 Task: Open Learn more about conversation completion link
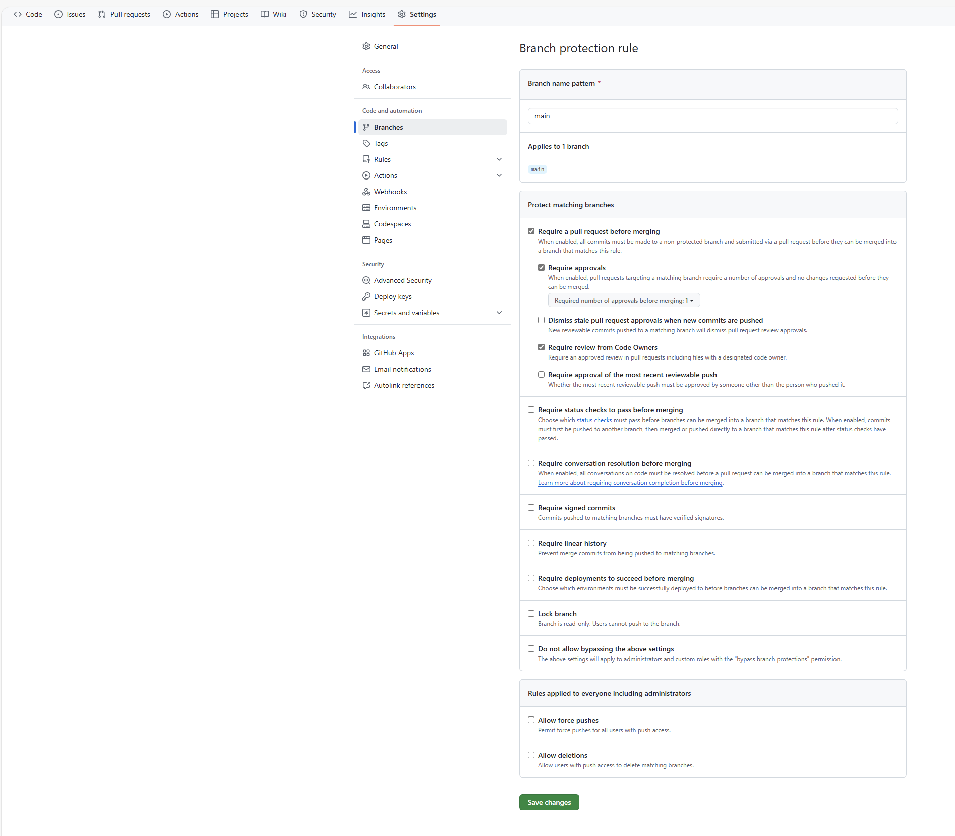[630, 483]
